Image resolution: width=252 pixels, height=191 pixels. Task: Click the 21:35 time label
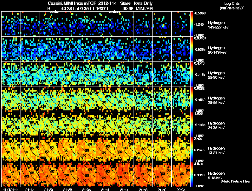86,189
